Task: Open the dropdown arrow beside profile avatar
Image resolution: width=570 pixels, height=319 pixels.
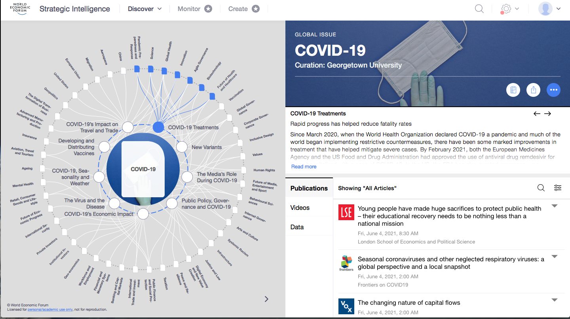Action: (x=559, y=9)
